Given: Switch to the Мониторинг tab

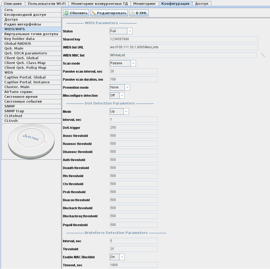Looking at the screenshot, I should pyautogui.click(x=144, y=3).
